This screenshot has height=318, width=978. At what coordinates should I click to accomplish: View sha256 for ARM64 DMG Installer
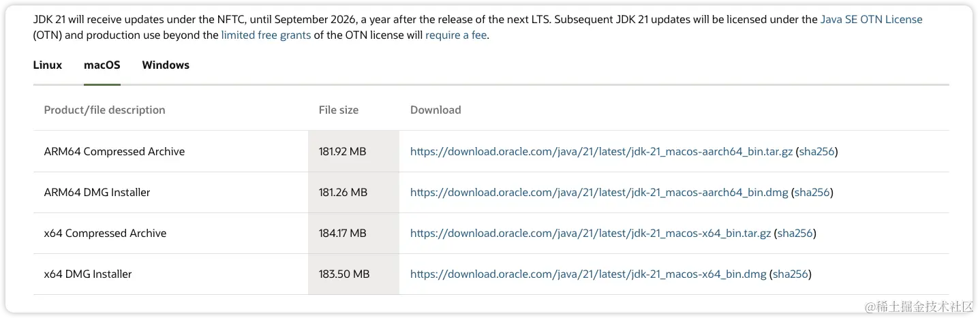click(x=812, y=193)
